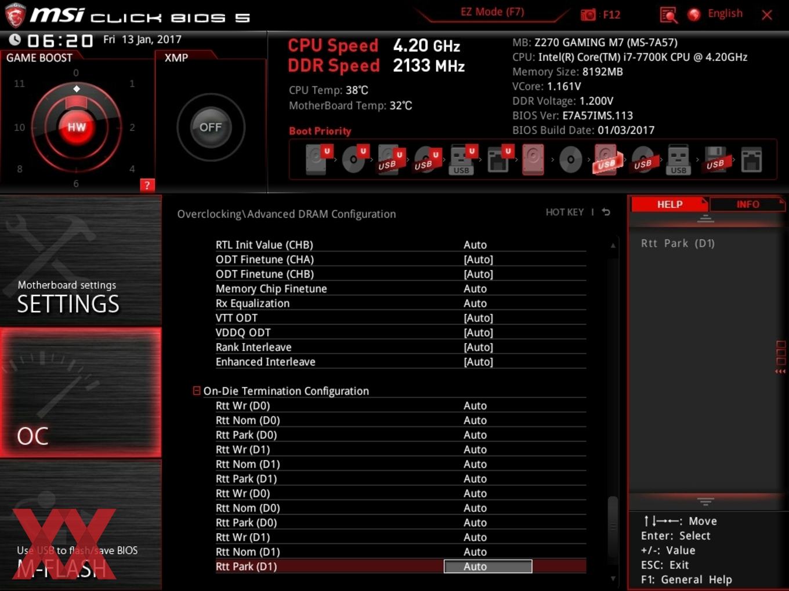Select the Memory Chip Finetune row label
Viewport: 789px width, 591px height.
tap(271, 289)
